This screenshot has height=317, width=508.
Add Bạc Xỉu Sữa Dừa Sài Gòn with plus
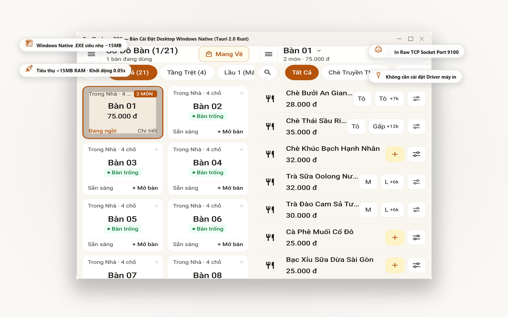pos(395,265)
